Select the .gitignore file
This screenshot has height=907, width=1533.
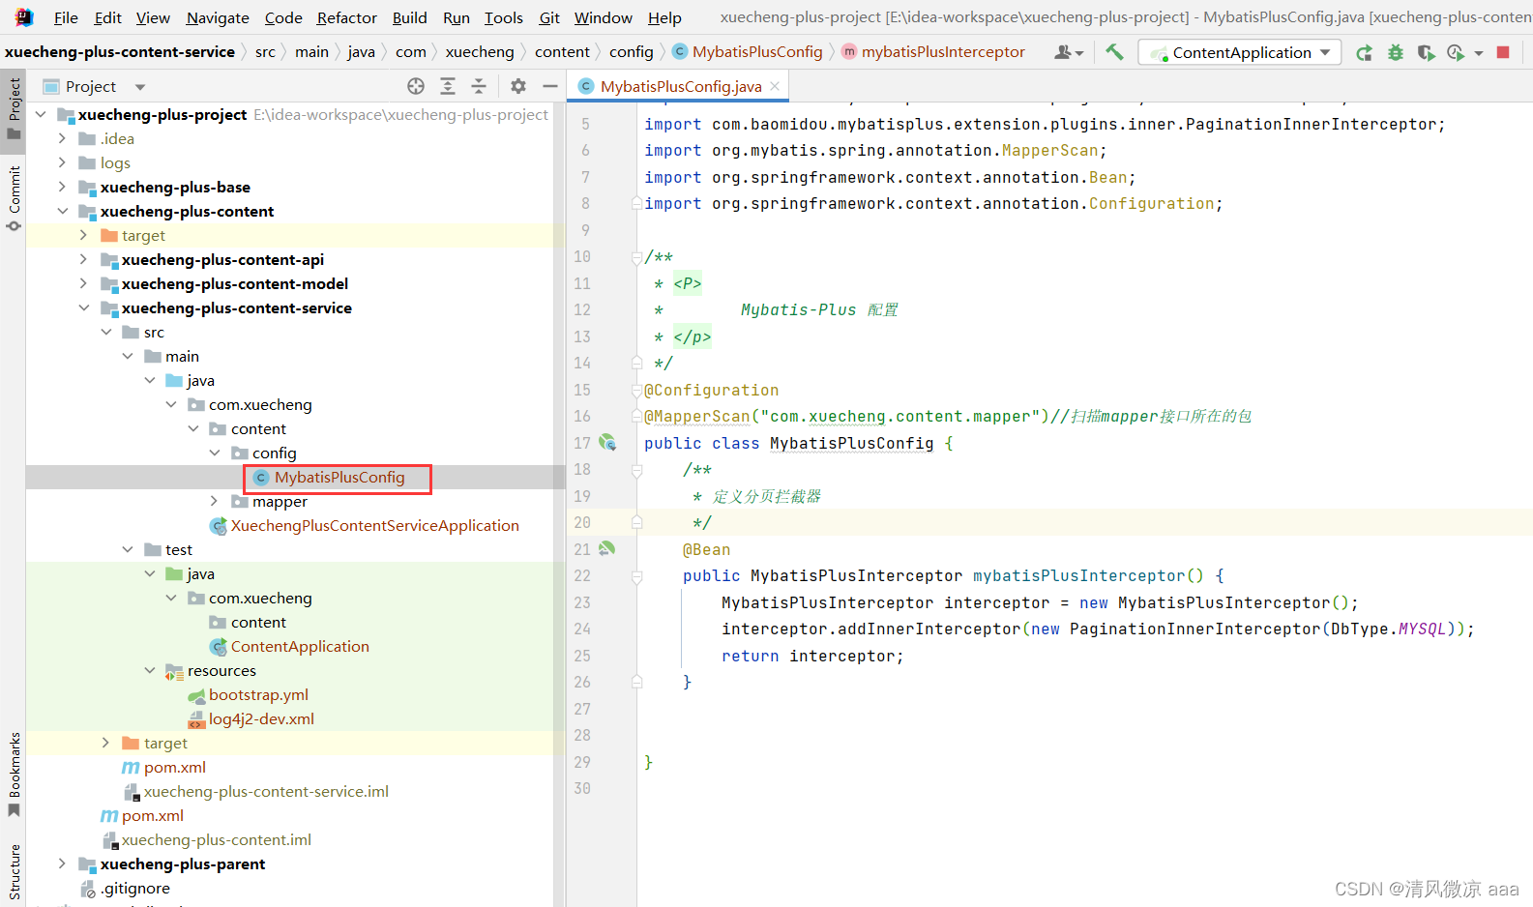click(134, 888)
